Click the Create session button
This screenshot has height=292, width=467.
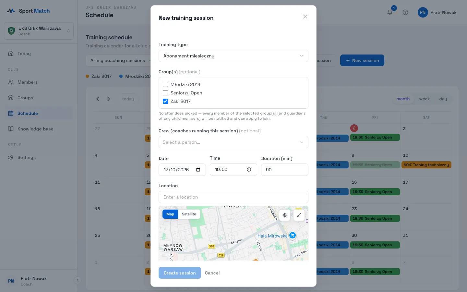[180, 273]
